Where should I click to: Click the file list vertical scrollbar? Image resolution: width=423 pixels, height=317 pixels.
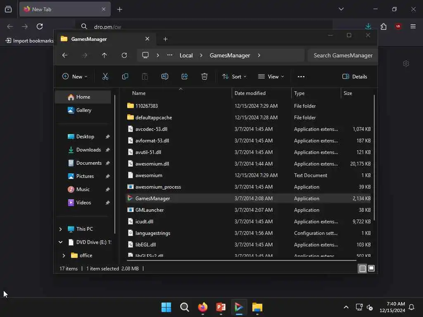(x=374, y=157)
